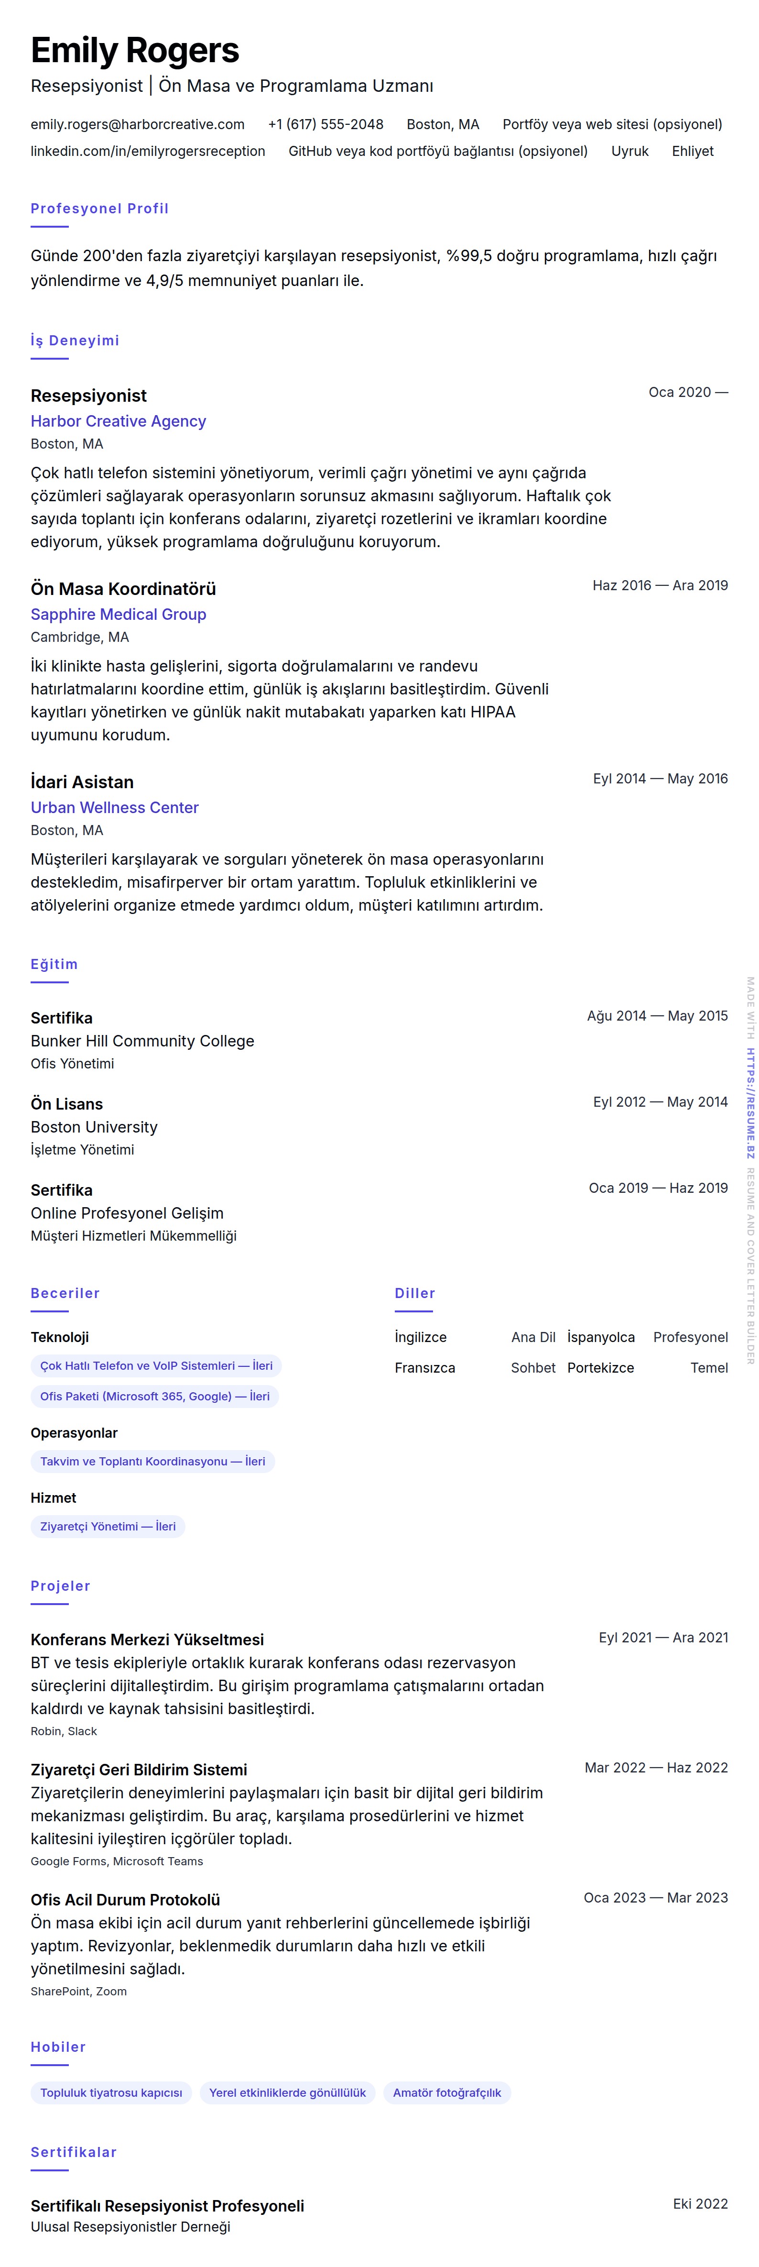This screenshot has height=2267, width=759.
Task: Open the linkedin.com/in/emilyrogersreception link
Action: pyautogui.click(x=148, y=151)
